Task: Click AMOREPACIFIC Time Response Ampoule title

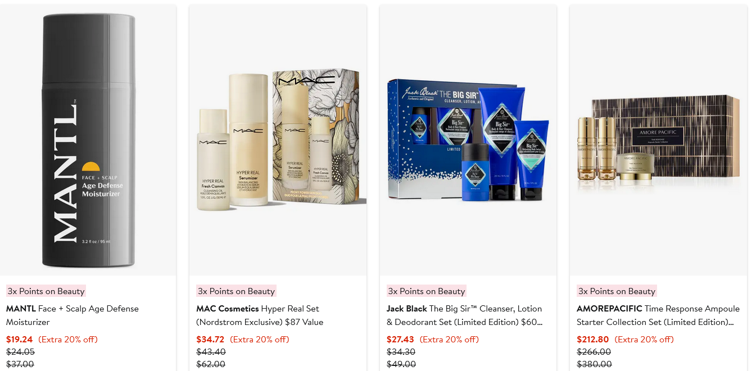Action: click(x=658, y=315)
